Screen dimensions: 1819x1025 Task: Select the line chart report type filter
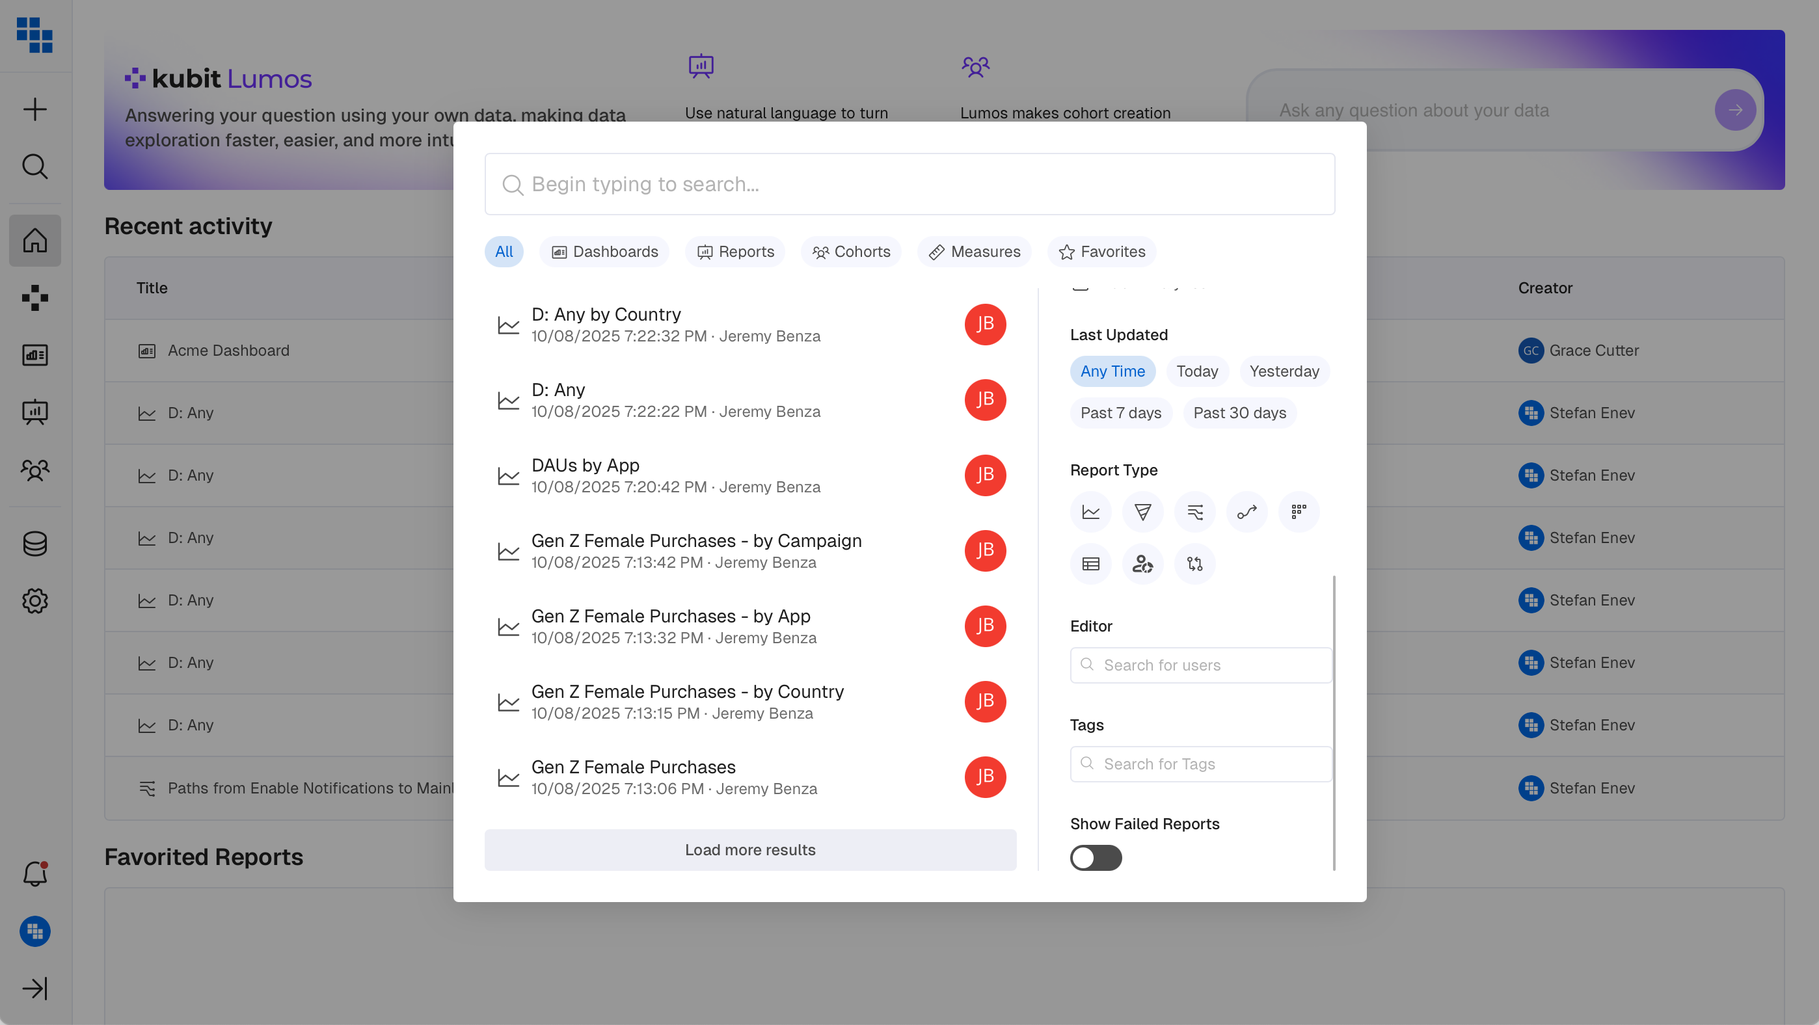pos(1090,512)
